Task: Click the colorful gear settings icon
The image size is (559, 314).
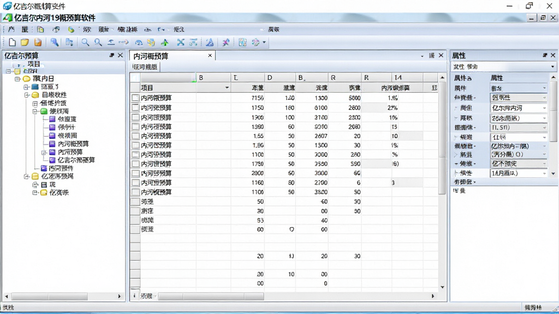Action: (x=255, y=43)
